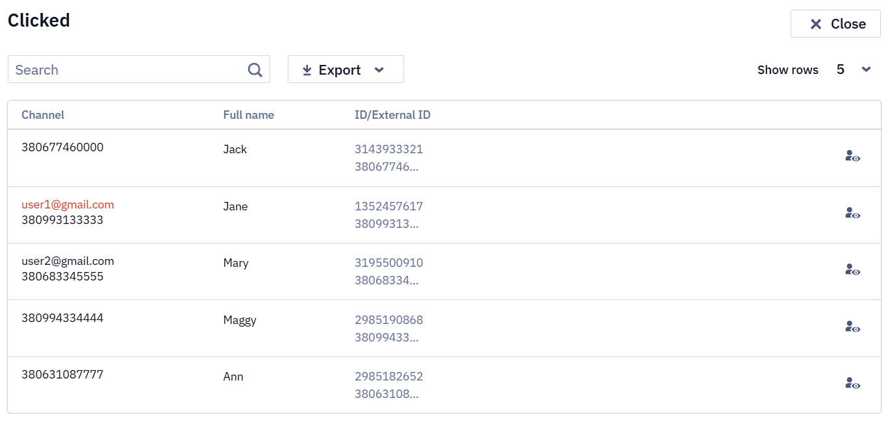Click ID 1352457617 for Jane
The width and height of the screenshot is (888, 422).
(x=388, y=206)
